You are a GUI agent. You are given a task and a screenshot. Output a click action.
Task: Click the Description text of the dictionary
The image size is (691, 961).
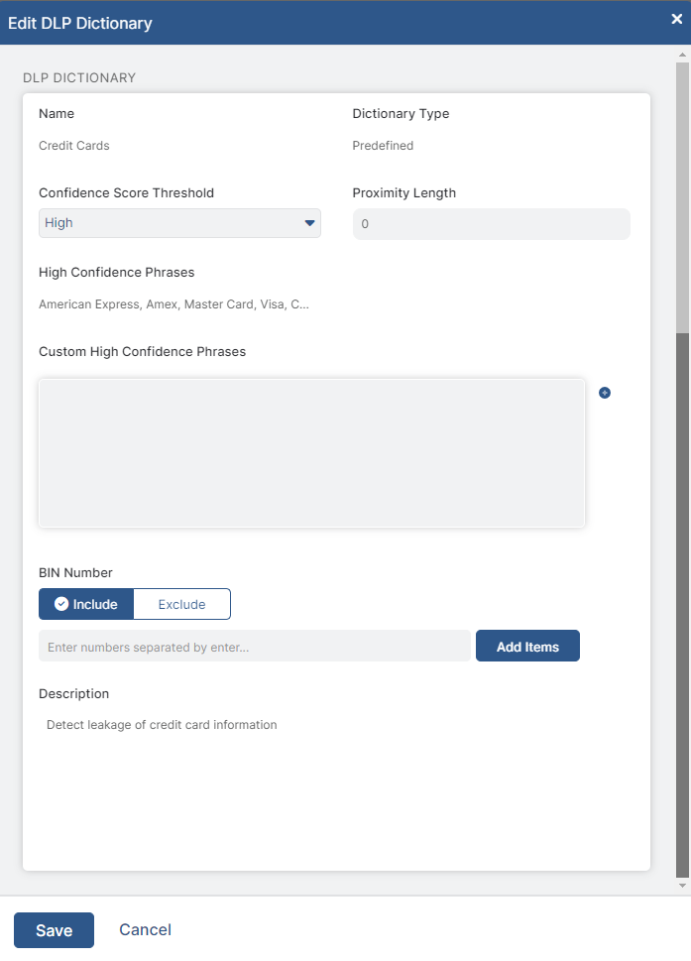[x=162, y=724]
